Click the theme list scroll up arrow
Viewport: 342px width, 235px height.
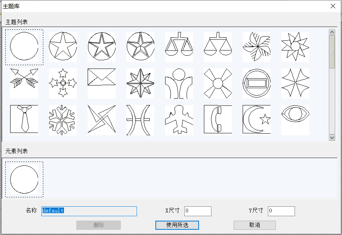click(332, 32)
